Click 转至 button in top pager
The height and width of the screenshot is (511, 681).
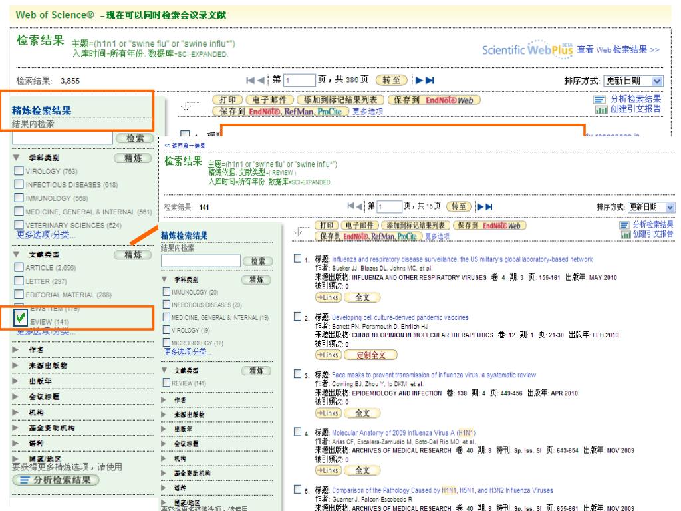click(391, 80)
